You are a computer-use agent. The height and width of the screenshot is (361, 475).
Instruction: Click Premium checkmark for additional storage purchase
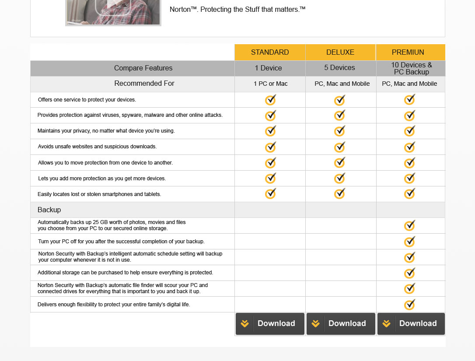(409, 273)
